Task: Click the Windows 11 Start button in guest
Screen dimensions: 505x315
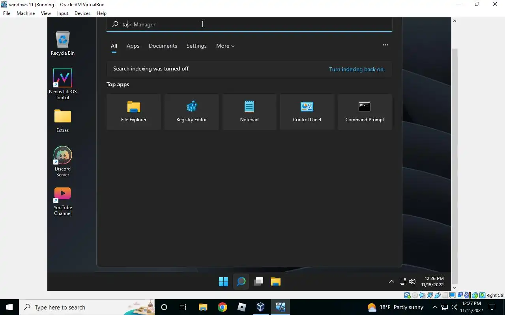Action: (223, 282)
